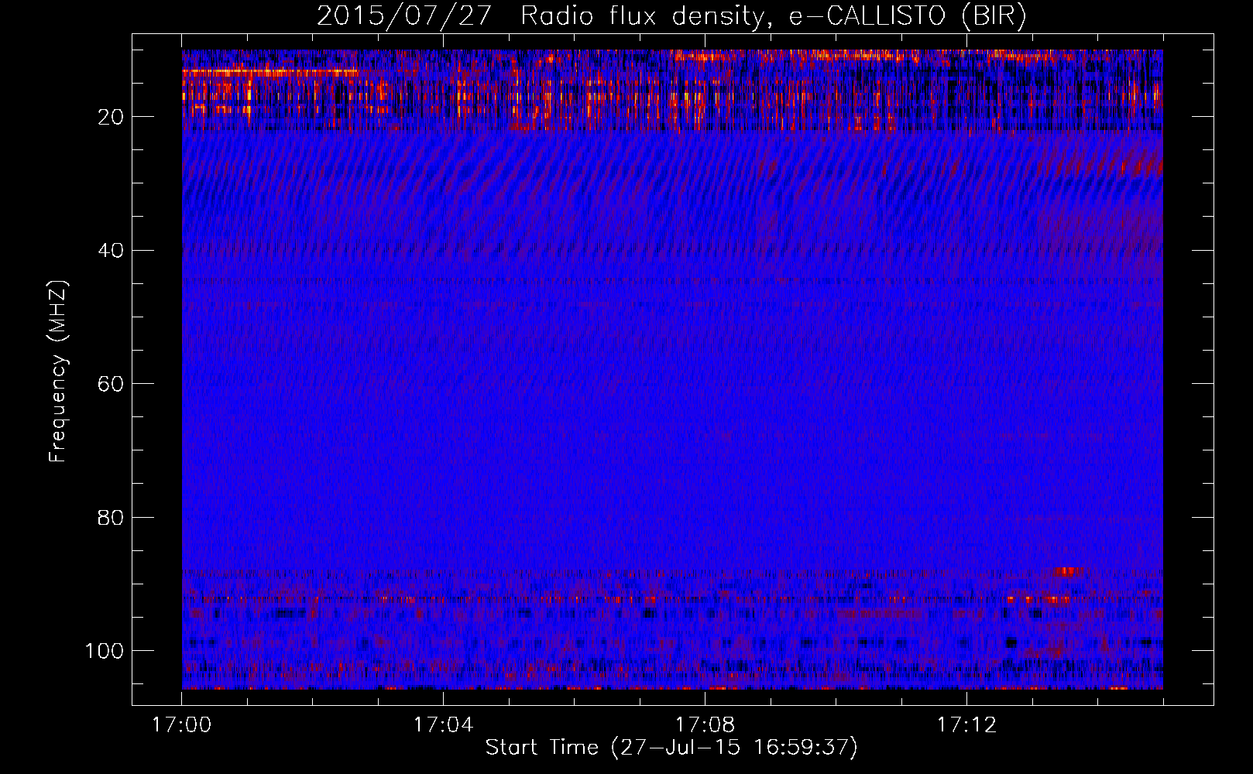The image size is (1253, 774).
Task: Click the 40 frequency axis label
Action: click(x=112, y=251)
